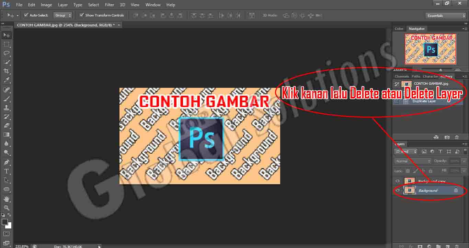Image resolution: width=469 pixels, height=248 pixels.
Task: Select the Horizontal Type tool
Action: (x=7, y=171)
